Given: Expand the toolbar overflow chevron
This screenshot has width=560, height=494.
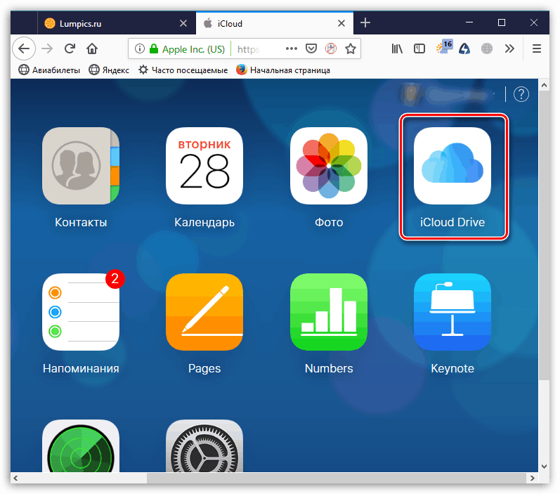Looking at the screenshot, I should [x=509, y=48].
